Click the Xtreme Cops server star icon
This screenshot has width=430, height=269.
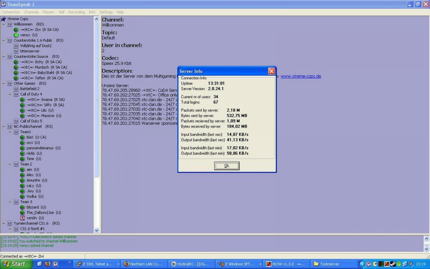point(4,19)
